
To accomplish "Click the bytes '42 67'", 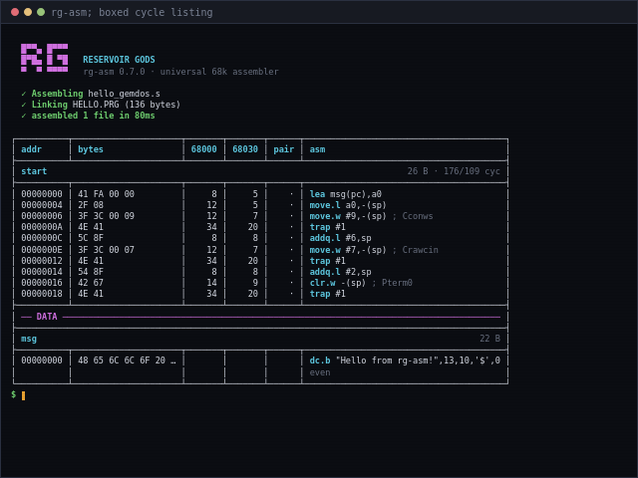I will [x=91, y=283].
